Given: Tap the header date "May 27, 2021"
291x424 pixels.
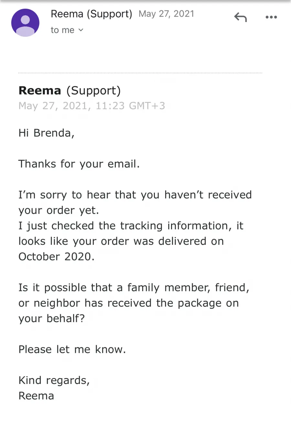Looking at the screenshot, I should (166, 14).
